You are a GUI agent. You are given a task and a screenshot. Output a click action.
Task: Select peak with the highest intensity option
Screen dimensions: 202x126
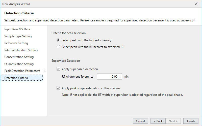coord(59,40)
